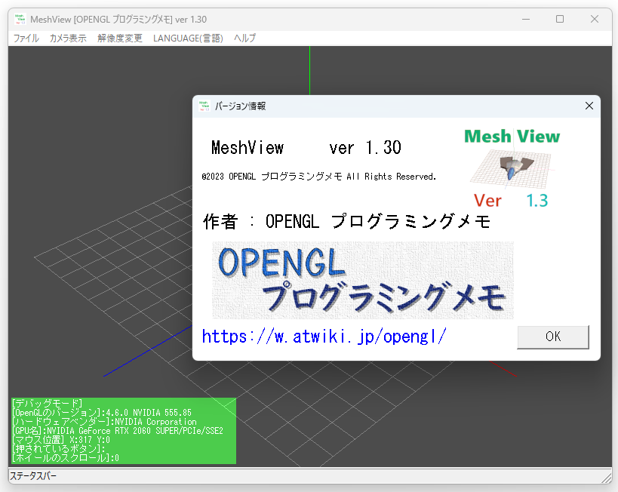Viewport: 618px width, 492px height.
Task: Click the [GPU名] GeForce RTX 2060 line
Action: coord(118,430)
